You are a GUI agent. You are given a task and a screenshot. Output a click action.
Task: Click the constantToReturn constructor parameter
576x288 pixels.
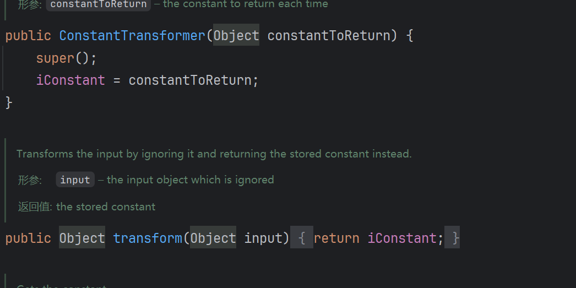click(329, 36)
